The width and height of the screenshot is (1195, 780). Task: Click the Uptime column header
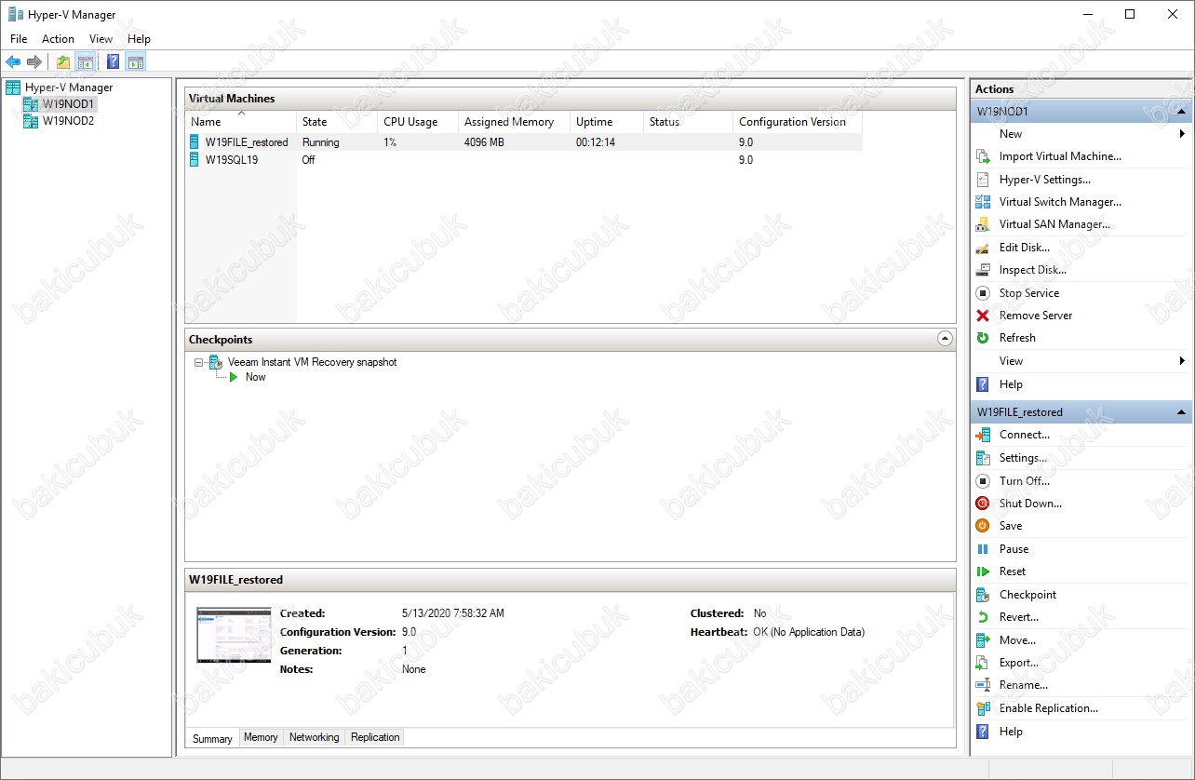606,122
